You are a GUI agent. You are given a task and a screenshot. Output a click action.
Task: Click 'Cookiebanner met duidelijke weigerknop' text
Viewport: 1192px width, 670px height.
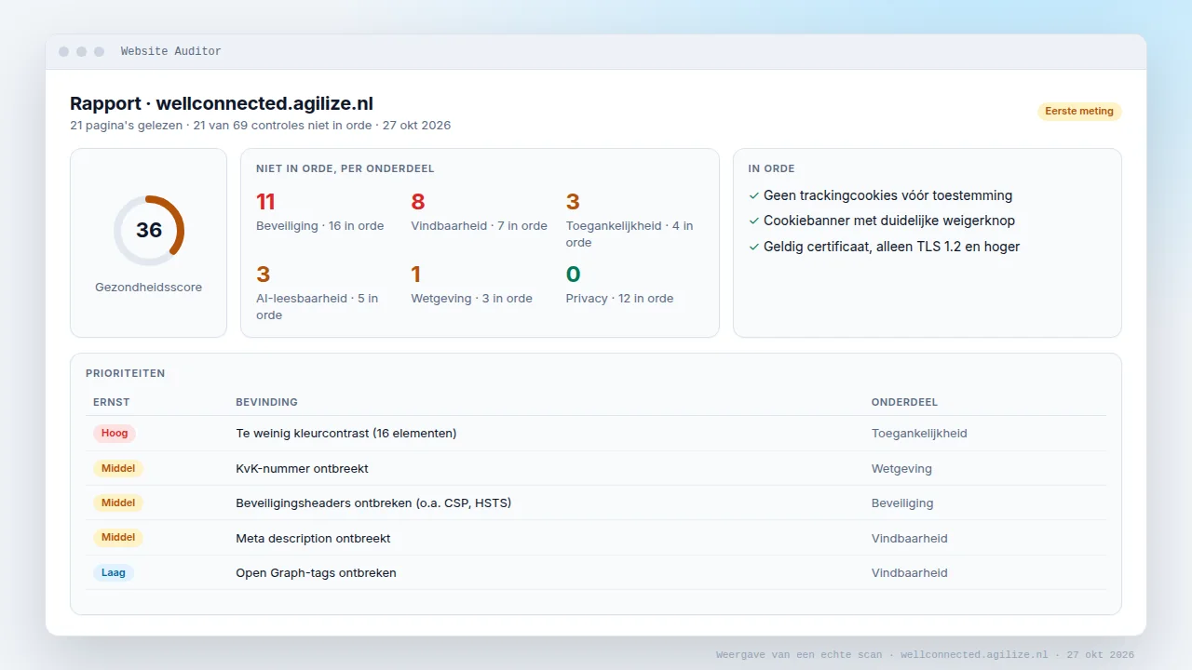889,221
